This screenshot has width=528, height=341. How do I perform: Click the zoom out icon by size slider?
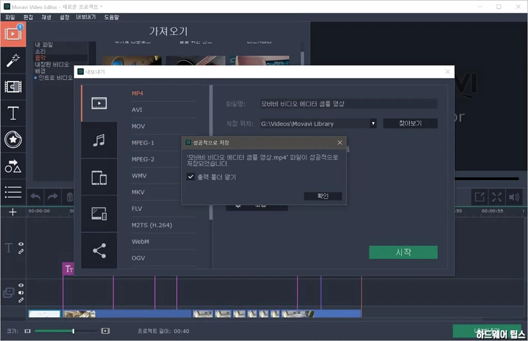coord(28,331)
